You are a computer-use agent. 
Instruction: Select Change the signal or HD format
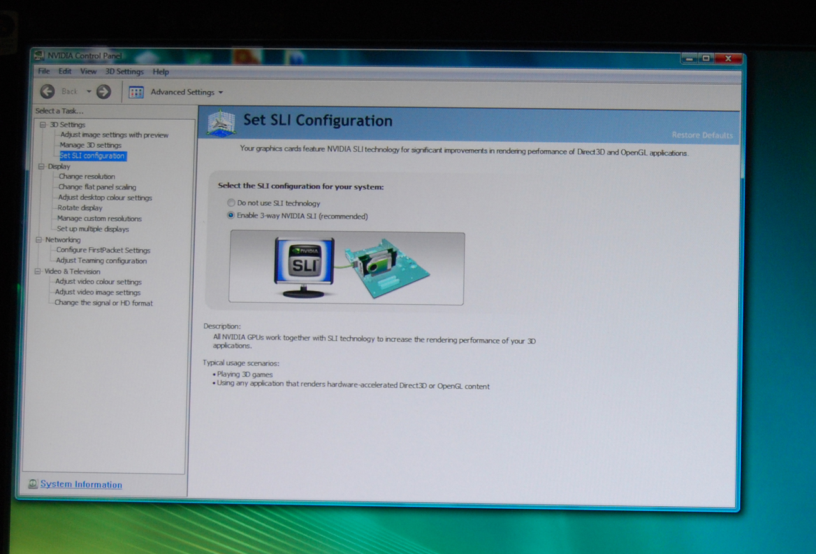103,303
